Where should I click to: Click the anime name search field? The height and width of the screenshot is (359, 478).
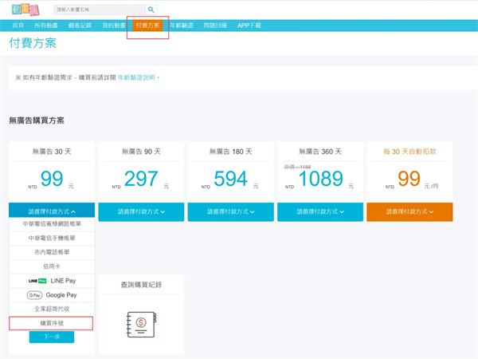tap(99, 10)
